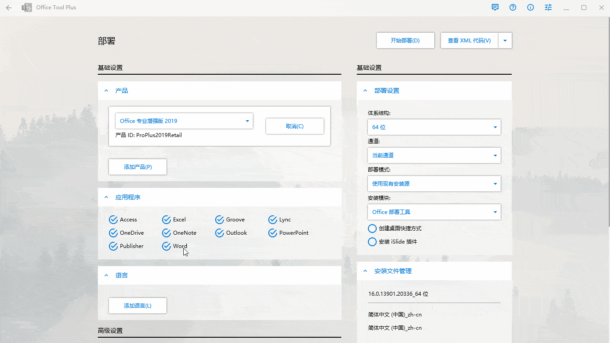Collapse the 安装文件管理 section
Screen dimensions: 610x343
(365, 271)
